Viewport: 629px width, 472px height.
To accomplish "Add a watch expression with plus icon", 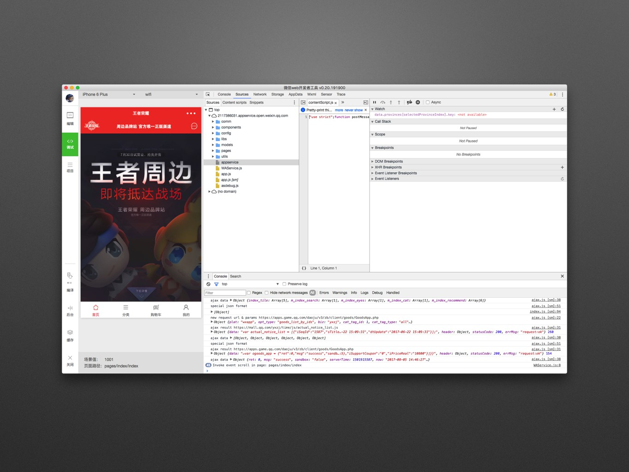I will (x=554, y=109).
